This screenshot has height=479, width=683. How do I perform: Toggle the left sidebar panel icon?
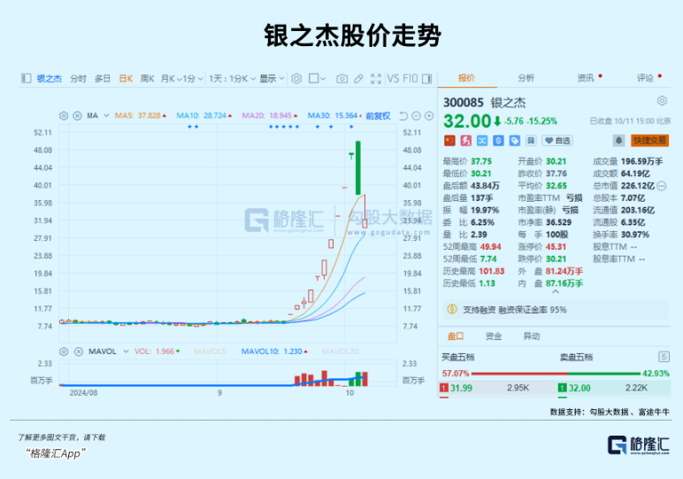click(x=27, y=79)
